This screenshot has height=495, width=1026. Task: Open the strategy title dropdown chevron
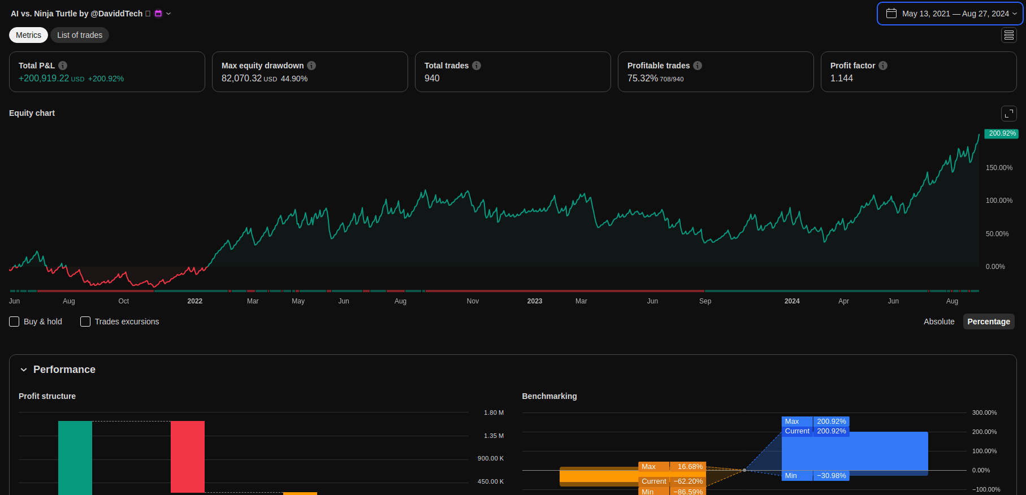[x=168, y=14]
